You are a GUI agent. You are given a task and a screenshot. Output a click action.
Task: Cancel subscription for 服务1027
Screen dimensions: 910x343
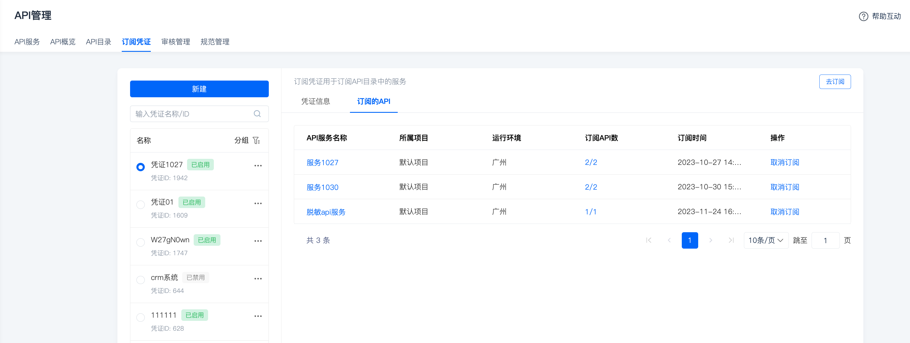click(785, 163)
